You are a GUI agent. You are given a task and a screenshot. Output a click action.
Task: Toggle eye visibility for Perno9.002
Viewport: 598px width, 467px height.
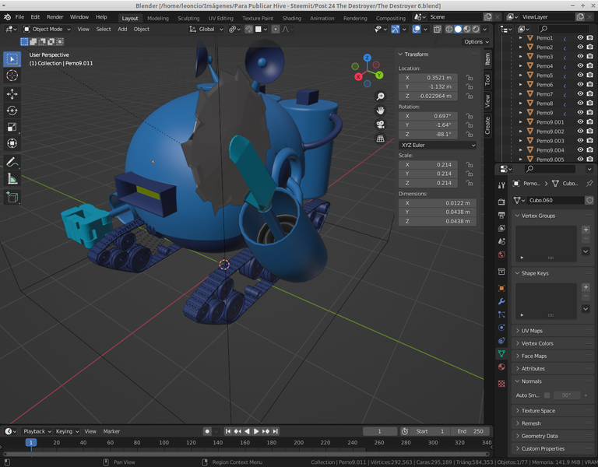(x=580, y=131)
